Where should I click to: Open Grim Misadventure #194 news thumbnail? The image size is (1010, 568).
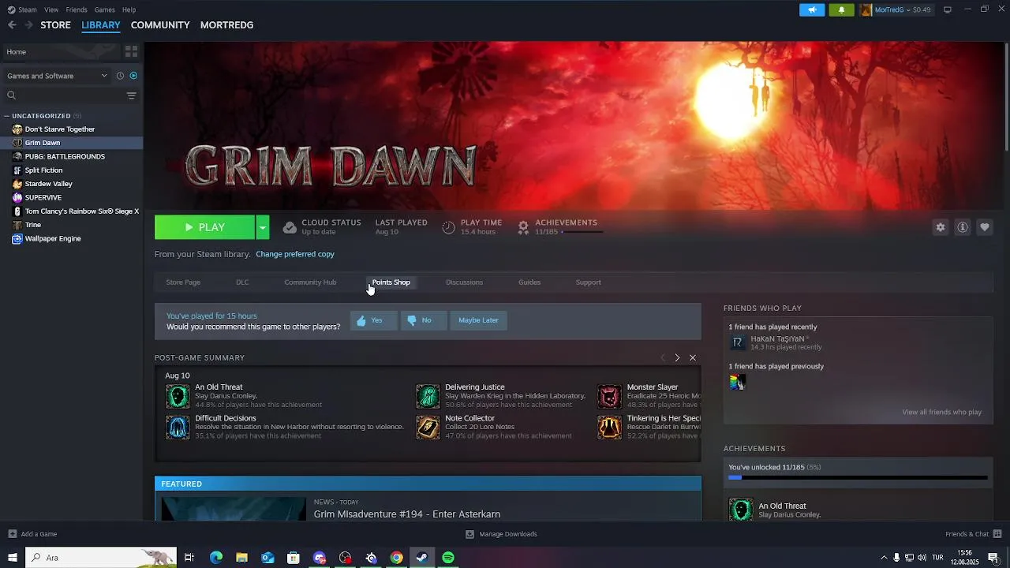point(234,509)
